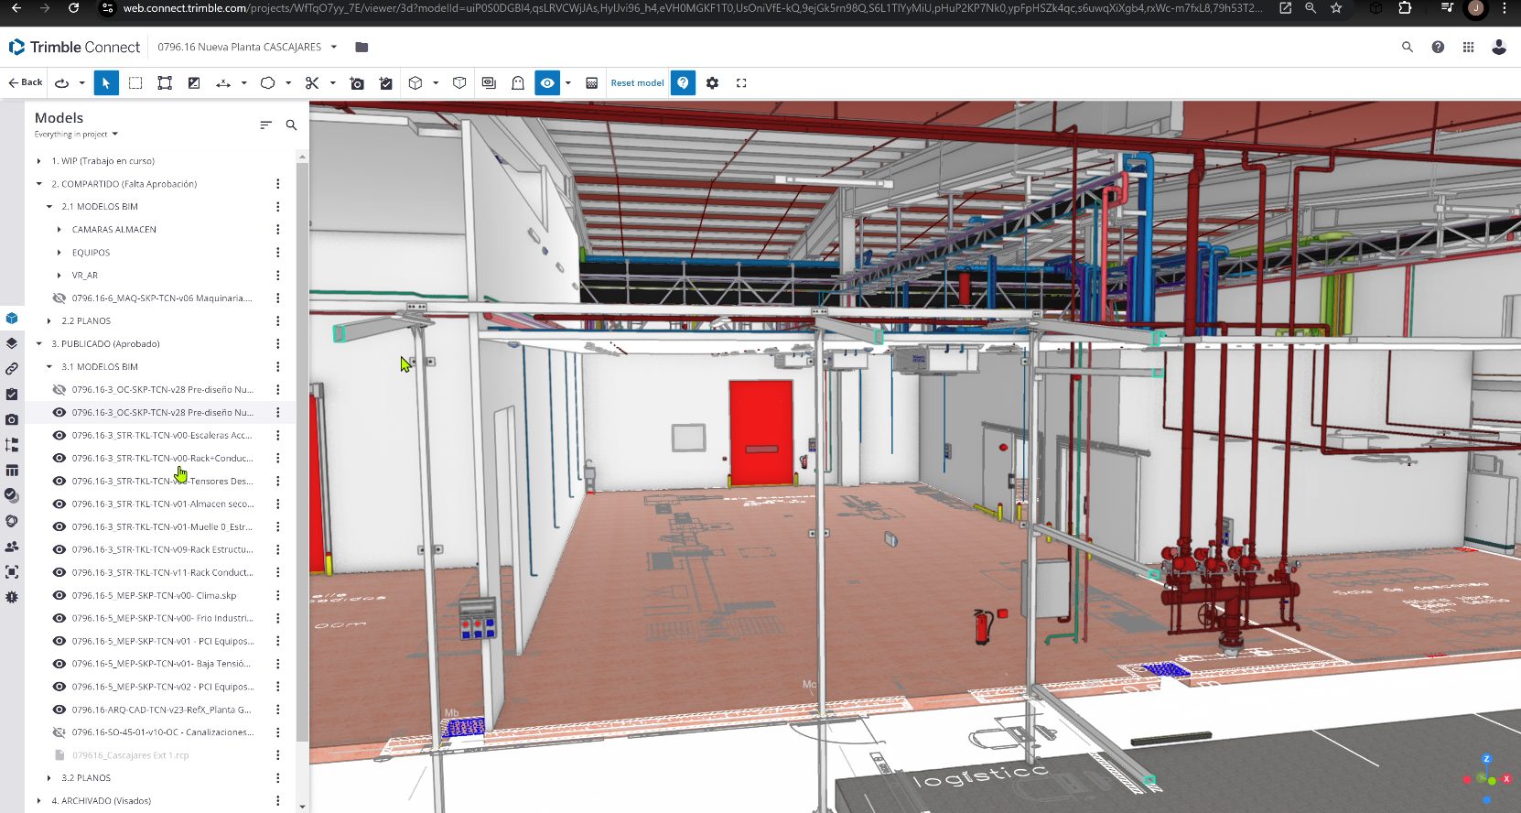Open the Layers panel in left sidebar
The width and height of the screenshot is (1521, 813).
pos(12,343)
